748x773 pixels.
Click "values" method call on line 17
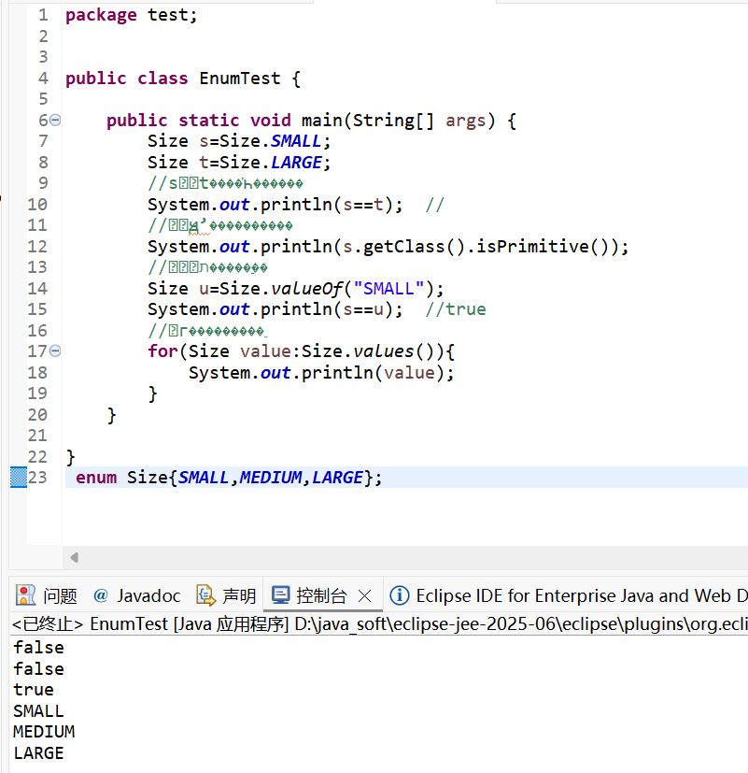[x=384, y=351]
